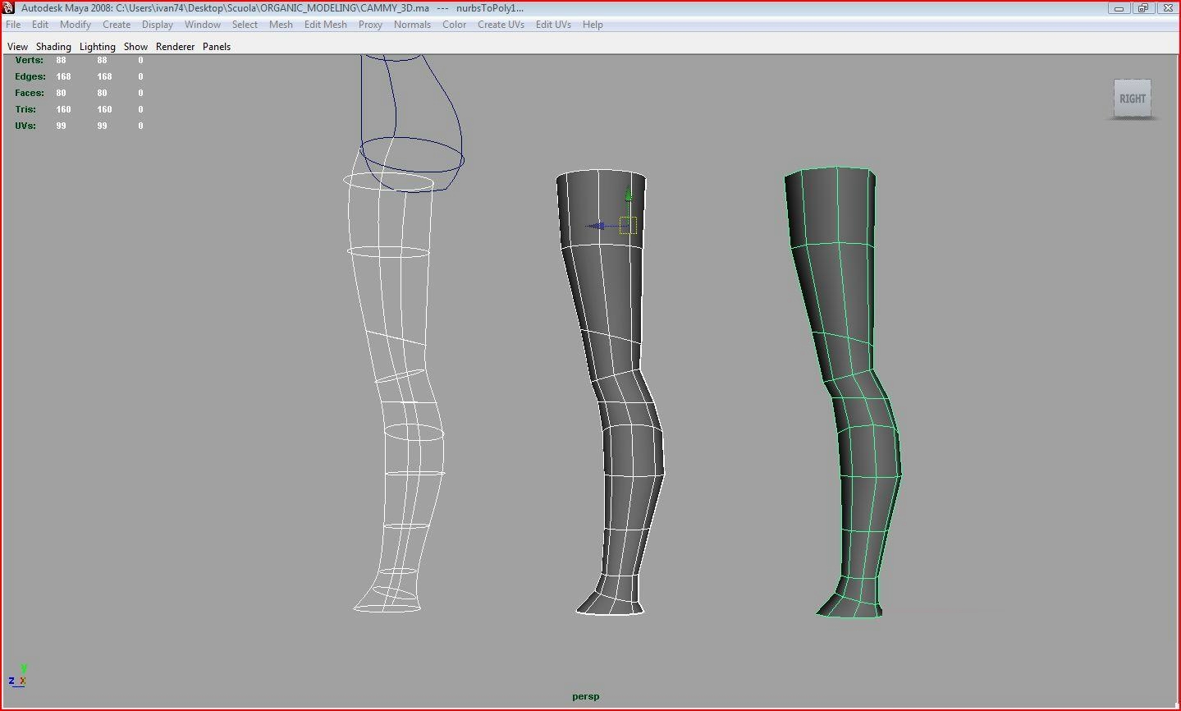1181x711 pixels.
Task: Click the RIGHT face of the ViewCube
Action: click(x=1132, y=99)
